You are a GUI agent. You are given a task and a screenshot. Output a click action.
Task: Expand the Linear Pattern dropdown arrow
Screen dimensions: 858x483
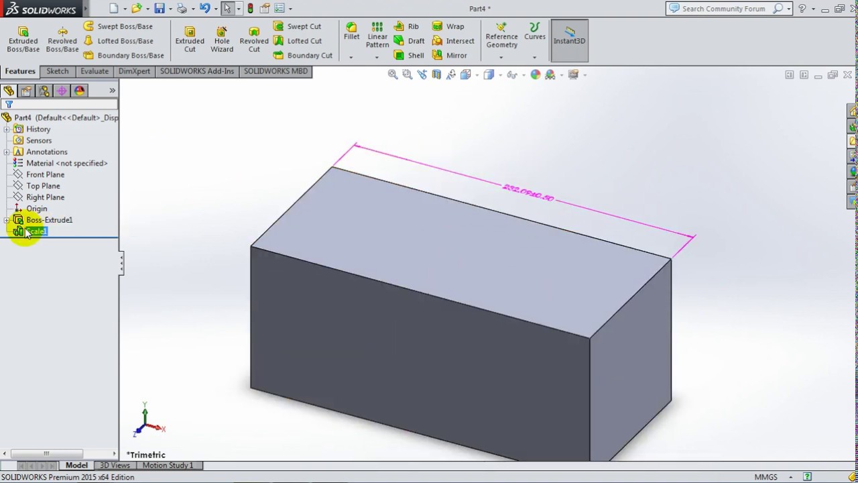[377, 57]
